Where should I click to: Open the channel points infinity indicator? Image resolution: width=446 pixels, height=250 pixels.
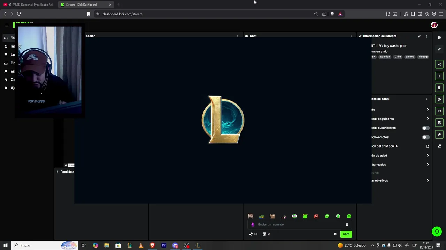click(x=253, y=234)
